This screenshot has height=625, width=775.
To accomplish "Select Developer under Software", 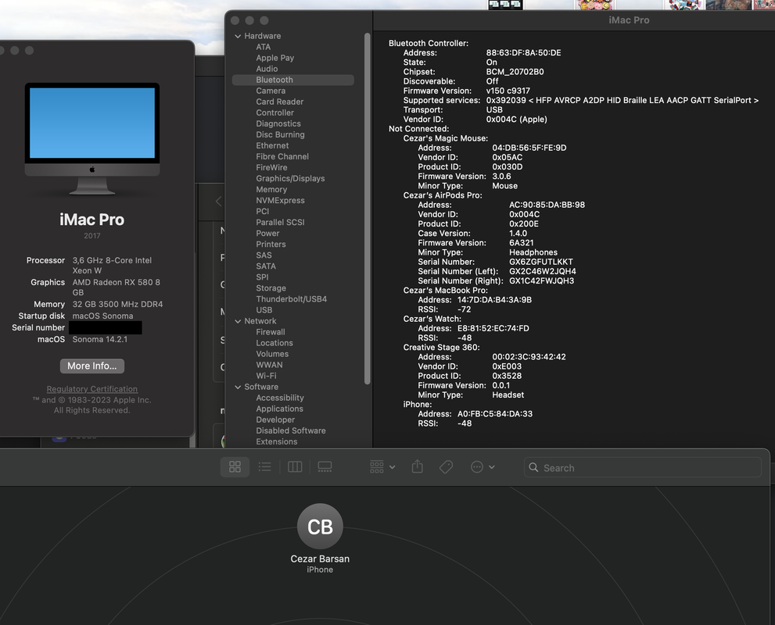I will coord(275,420).
